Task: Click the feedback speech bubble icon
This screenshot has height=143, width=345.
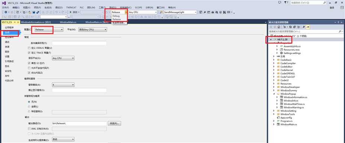Action: [x=280, y=3]
